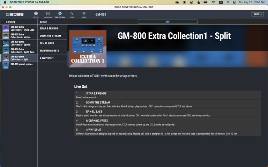Select Extra Collection2 - Synth Bass liveset

(x=19, y=51)
